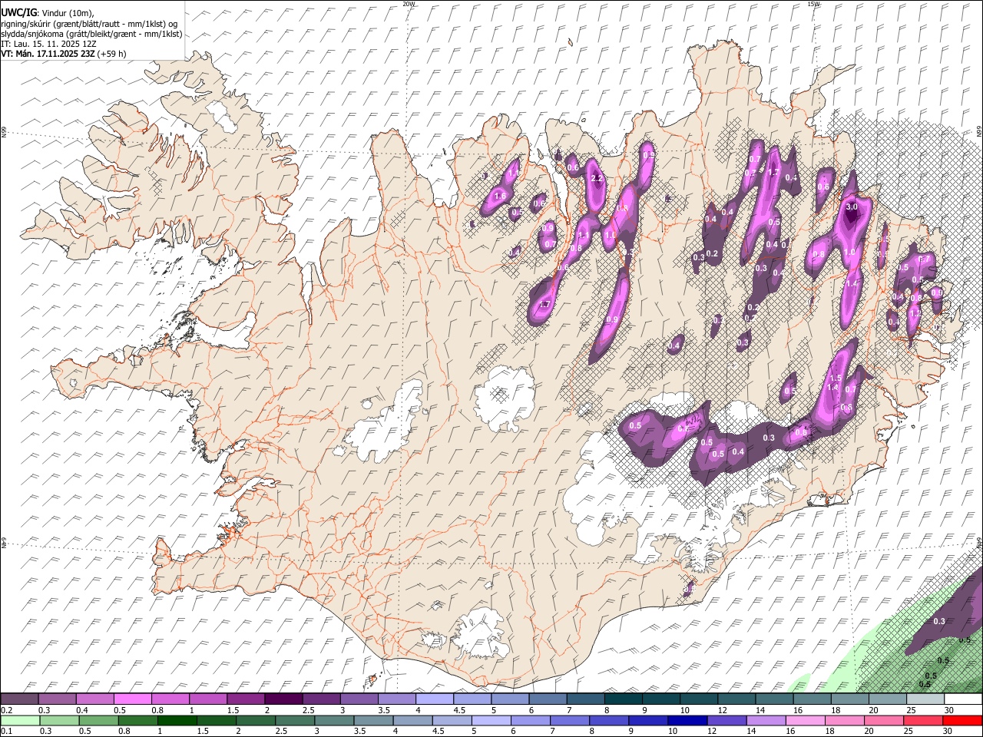This screenshot has width=983, height=737.
Task: Select the 14 violet swatch in the bottom legend row
Action: coord(766,720)
